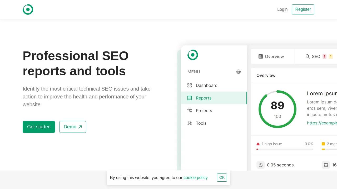Viewport: 337px width, 189px height.
Task: Select Projects in the sidebar menu
Action: click(x=204, y=111)
